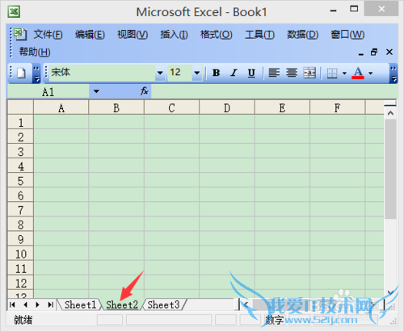The image size is (404, 332).
Task: Open the 文件(F) menu
Action: 48,35
